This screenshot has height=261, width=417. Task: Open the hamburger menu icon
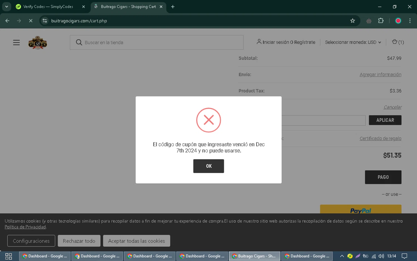[x=16, y=43]
